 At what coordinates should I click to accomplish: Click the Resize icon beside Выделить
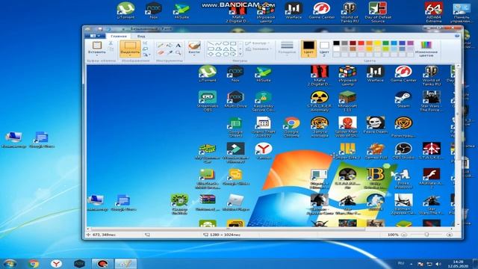coord(146,49)
